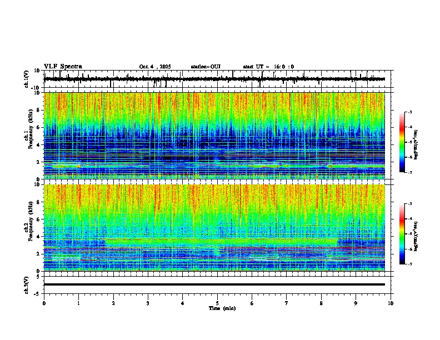440x340 pixels.
Task: Select the date "Oct. 4 , 2025"
Action: 155,67
